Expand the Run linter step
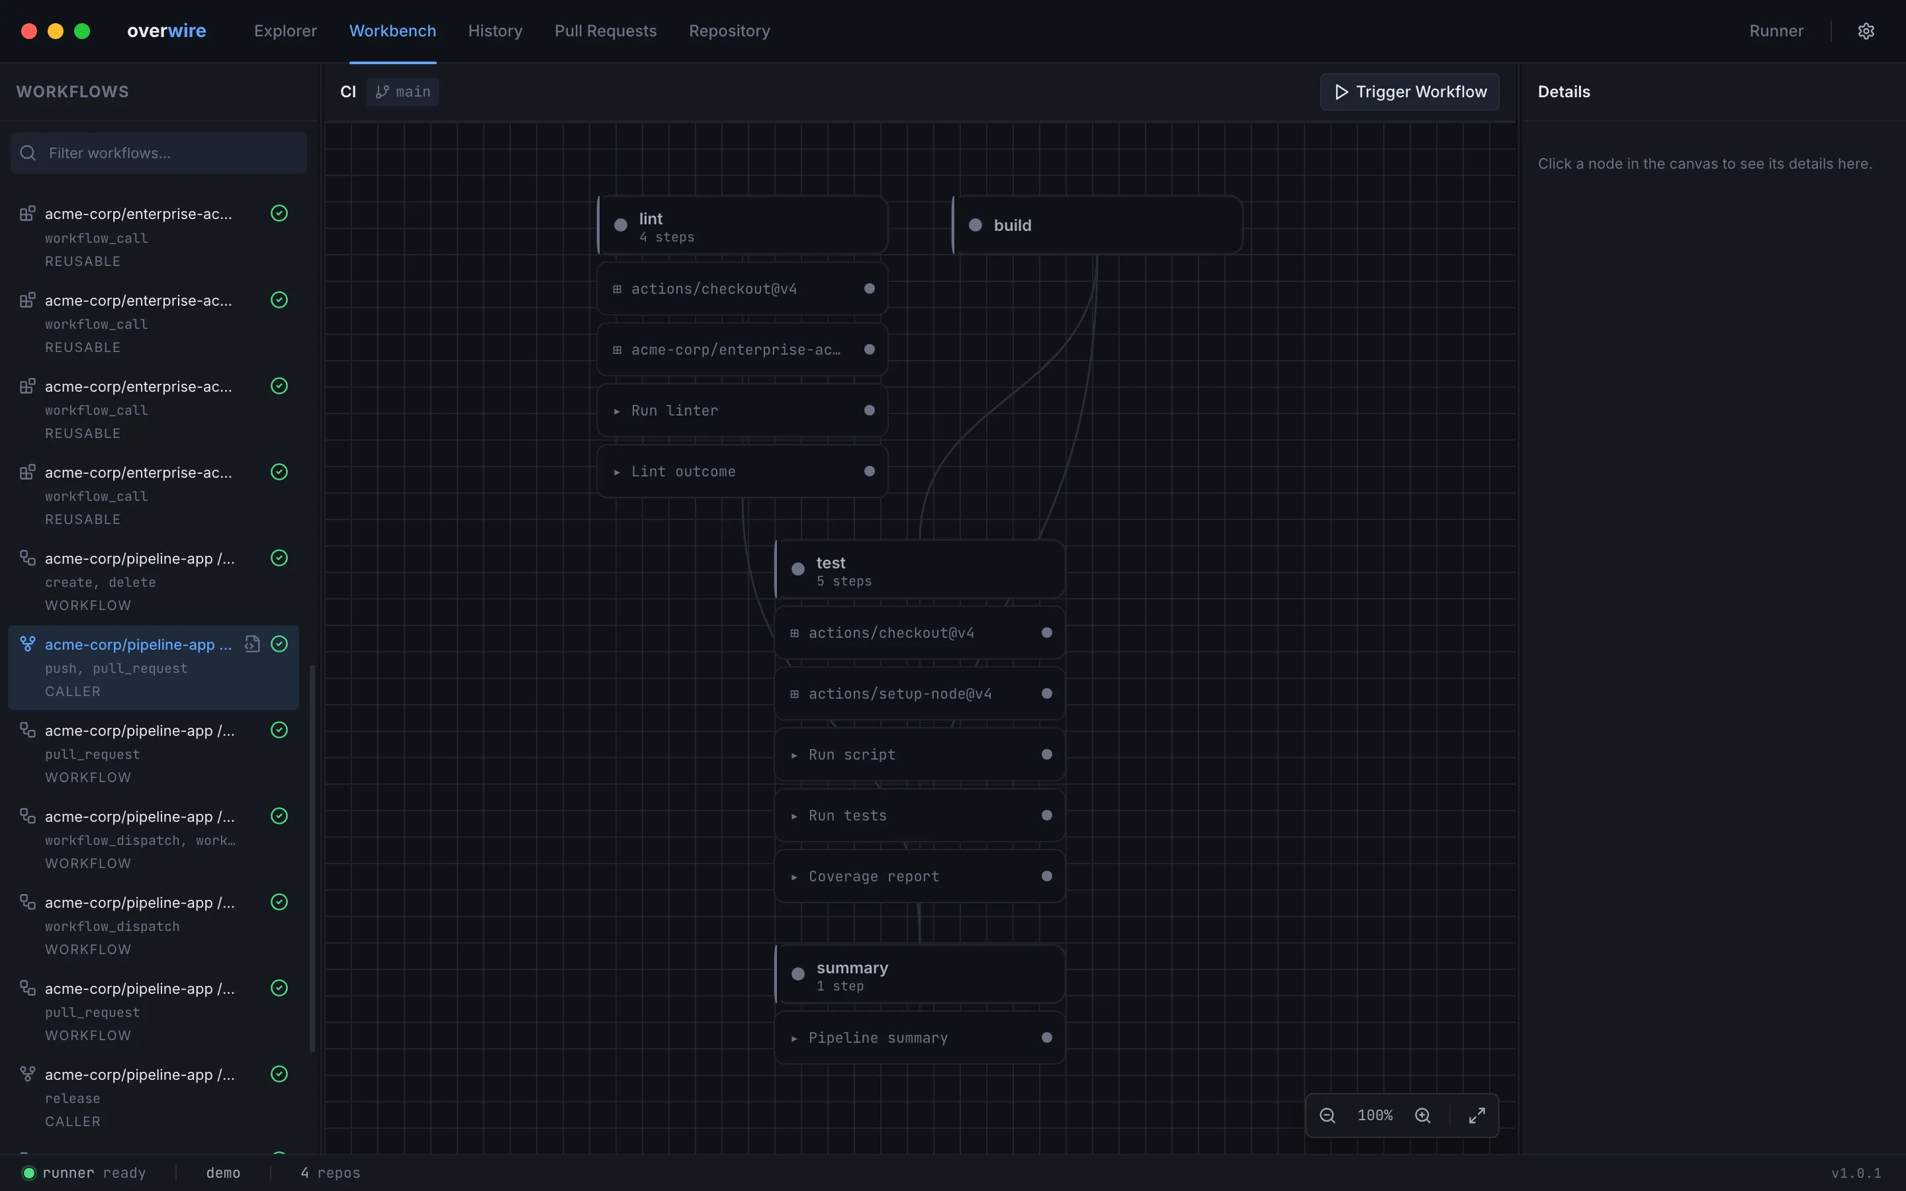 (617, 411)
